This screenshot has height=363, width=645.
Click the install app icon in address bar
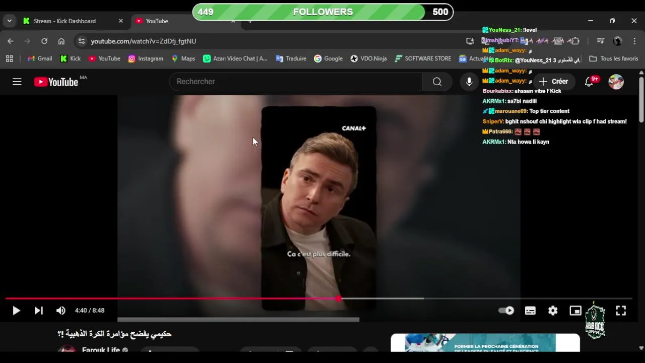[x=470, y=41]
